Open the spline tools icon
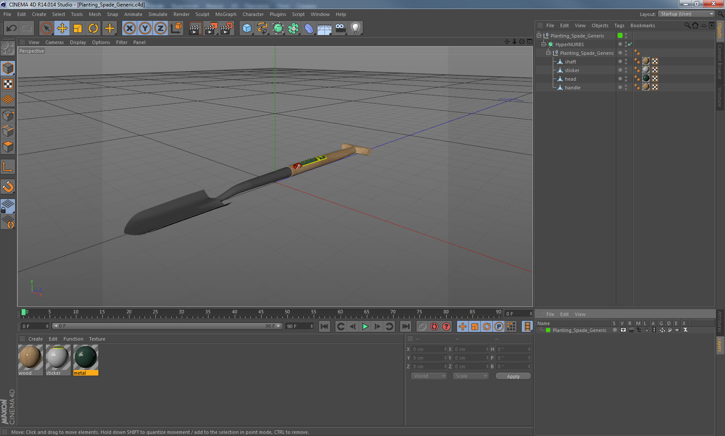 point(262,28)
